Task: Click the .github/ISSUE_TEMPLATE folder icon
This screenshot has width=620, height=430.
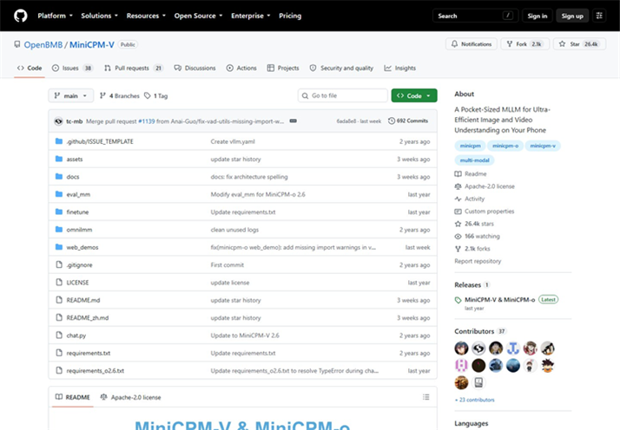Action: (x=59, y=141)
